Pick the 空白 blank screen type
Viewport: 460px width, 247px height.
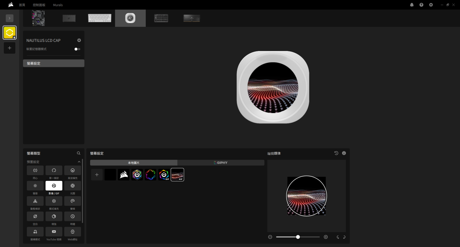click(35, 217)
